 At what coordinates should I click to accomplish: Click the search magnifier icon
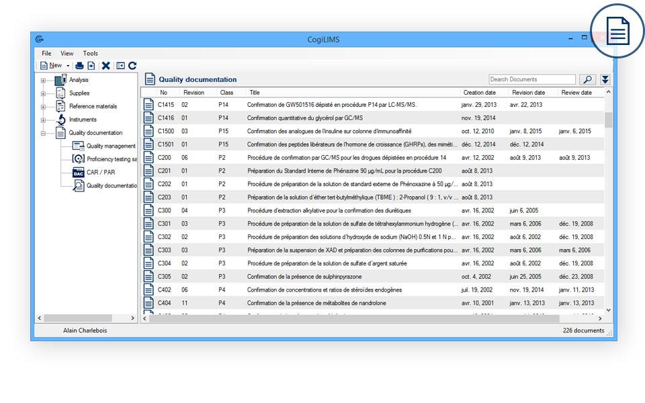point(588,79)
